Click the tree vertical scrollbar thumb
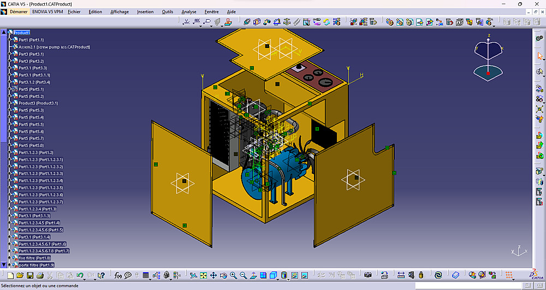This screenshot has width=546, height=290. coord(3,89)
